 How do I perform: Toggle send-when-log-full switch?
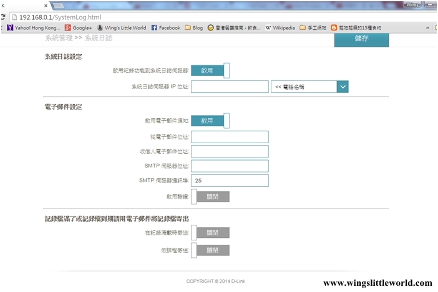pos(210,233)
